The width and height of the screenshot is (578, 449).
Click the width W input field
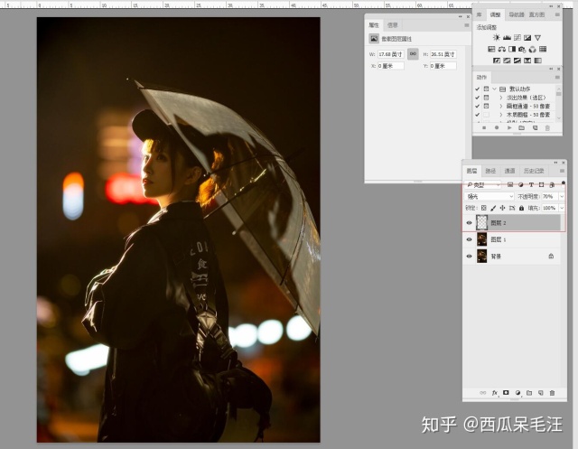(391, 54)
